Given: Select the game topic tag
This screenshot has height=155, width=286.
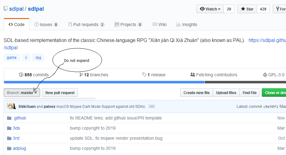Looking at the screenshot, I should click(x=12, y=58).
